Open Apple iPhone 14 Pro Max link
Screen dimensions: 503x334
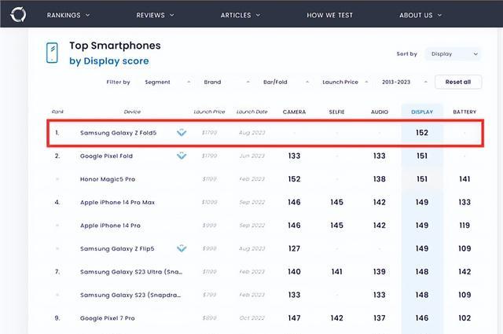coord(117,203)
